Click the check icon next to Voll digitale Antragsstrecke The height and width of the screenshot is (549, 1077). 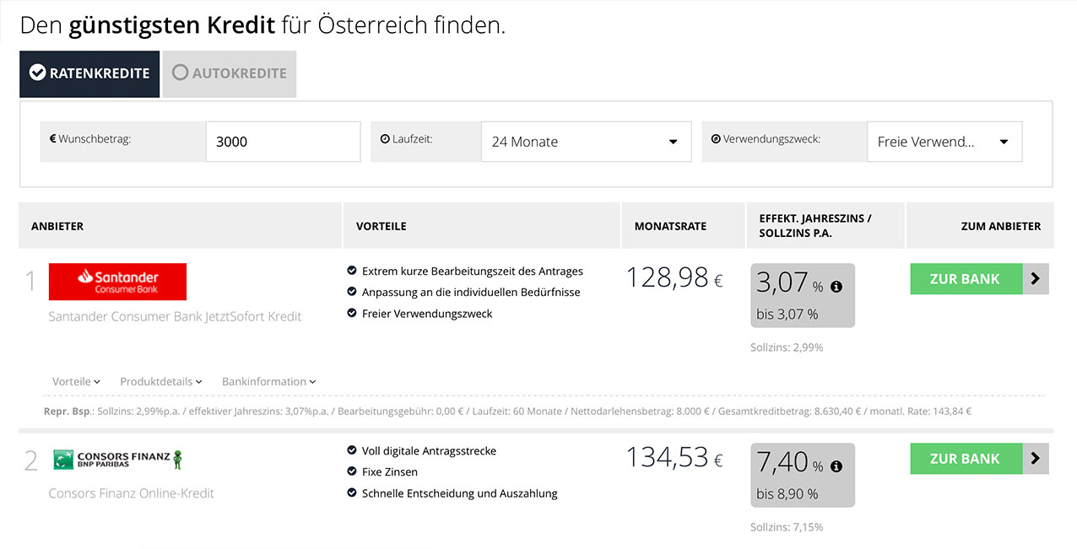pos(352,450)
